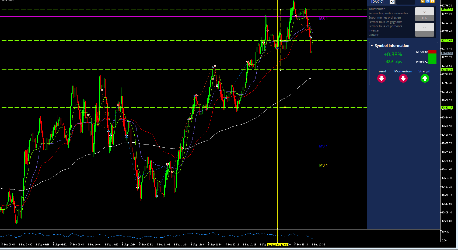
Task: Click the Inverser action
Action: tap(374, 30)
